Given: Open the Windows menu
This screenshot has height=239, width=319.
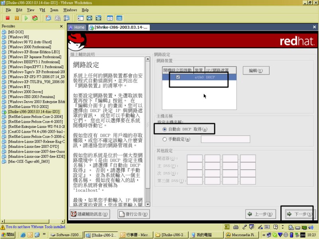Looking at the screenshot, I should click(70, 10).
